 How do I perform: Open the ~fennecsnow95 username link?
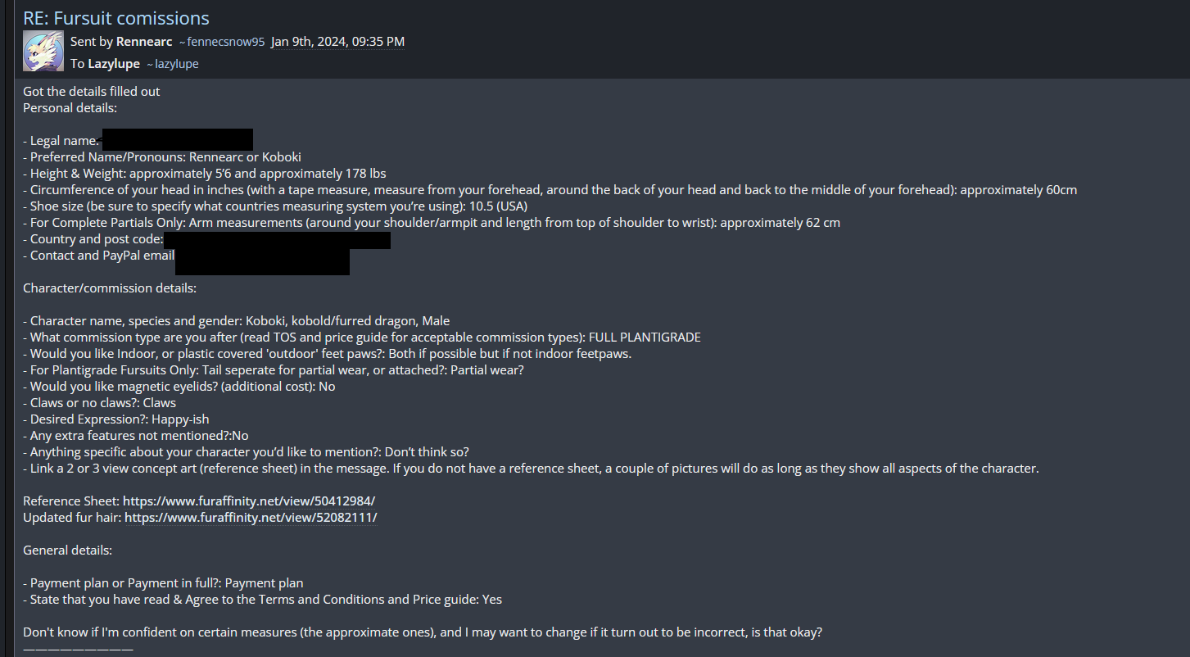pyautogui.click(x=222, y=42)
